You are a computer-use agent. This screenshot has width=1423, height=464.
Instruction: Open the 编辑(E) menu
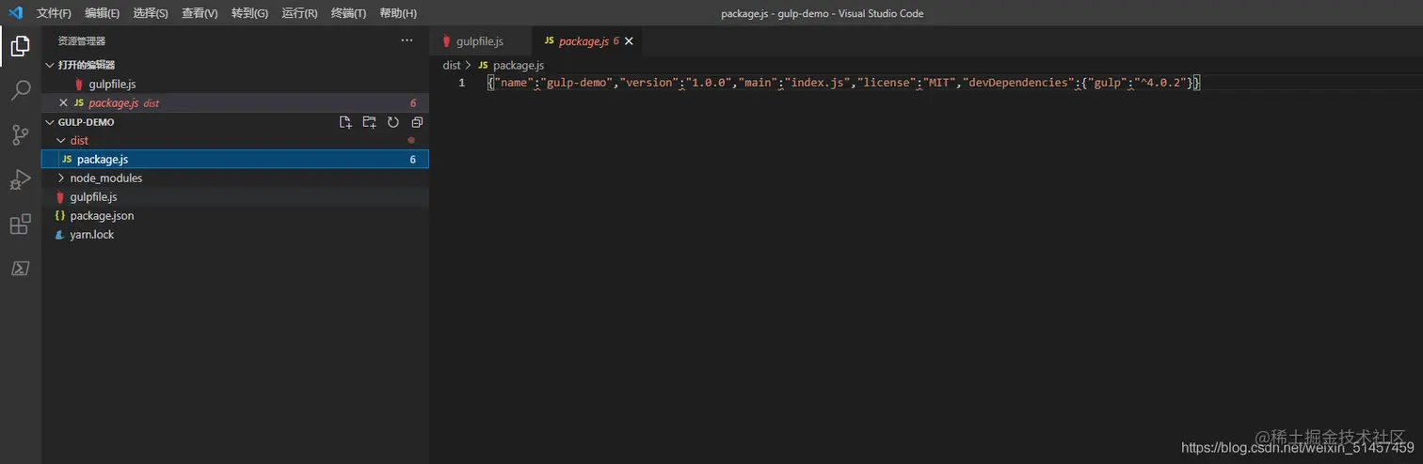pyautogui.click(x=102, y=13)
